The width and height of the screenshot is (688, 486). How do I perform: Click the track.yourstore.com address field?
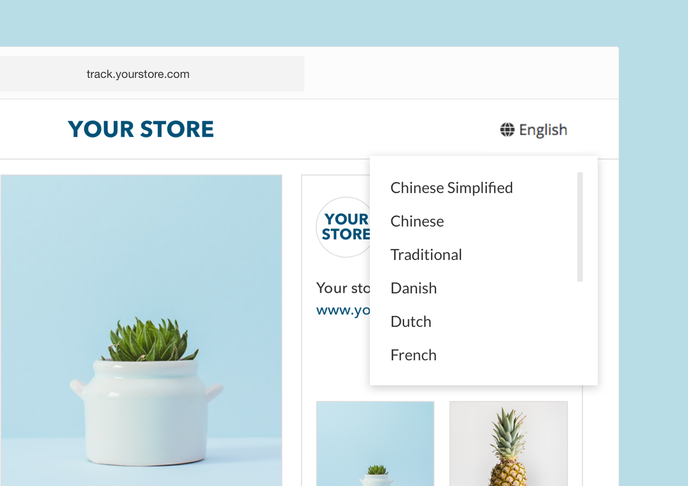click(152, 74)
